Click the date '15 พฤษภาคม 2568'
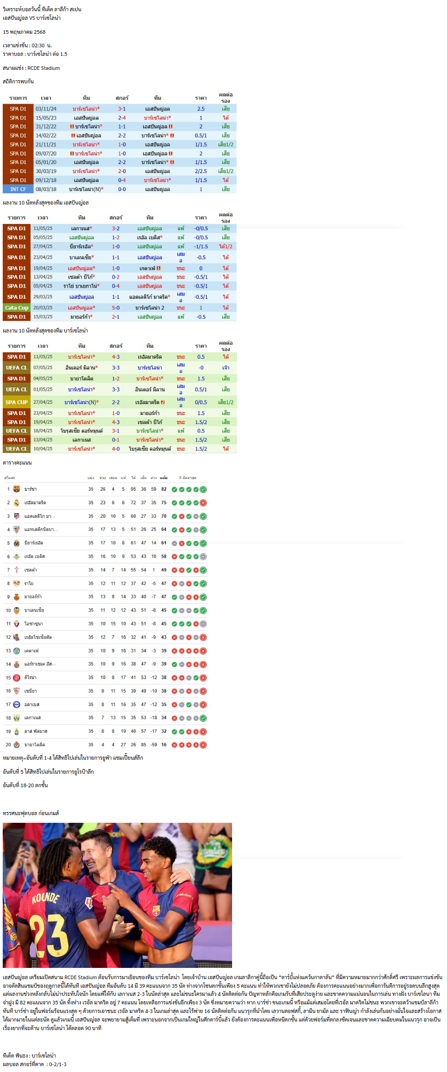This screenshot has height=1072, width=447. 24,32
